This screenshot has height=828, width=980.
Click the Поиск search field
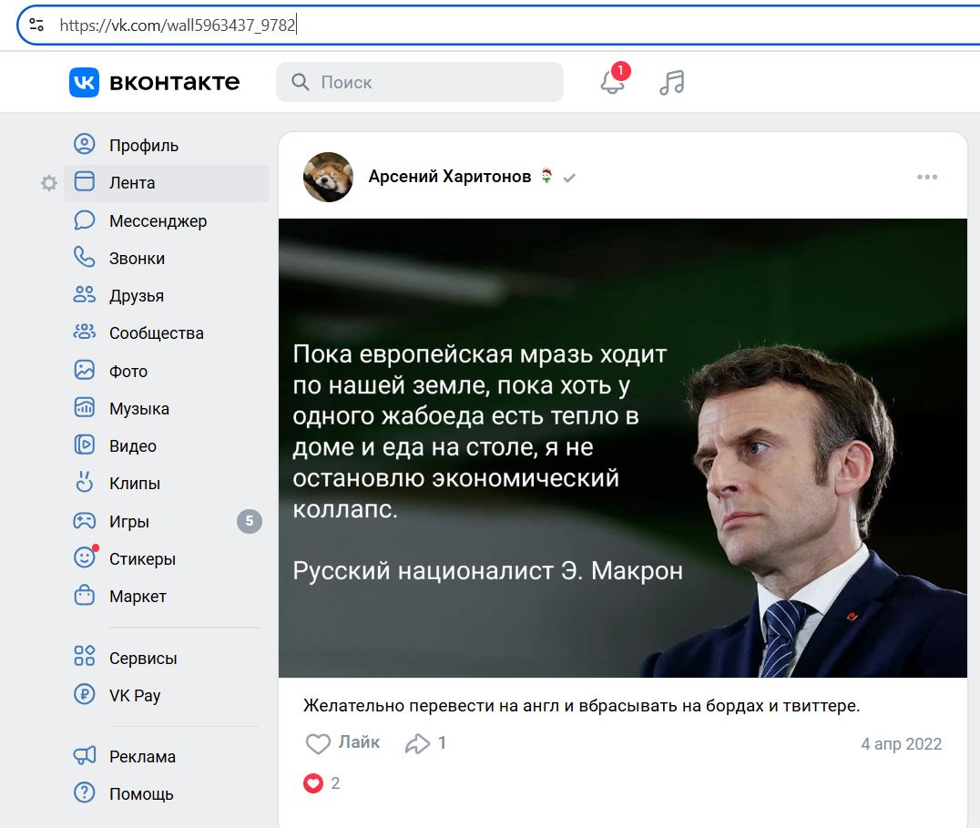[x=419, y=82]
